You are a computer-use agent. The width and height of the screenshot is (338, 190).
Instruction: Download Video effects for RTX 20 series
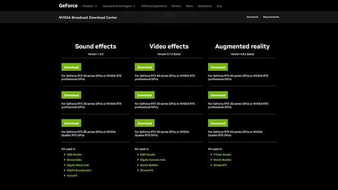pos(145,123)
